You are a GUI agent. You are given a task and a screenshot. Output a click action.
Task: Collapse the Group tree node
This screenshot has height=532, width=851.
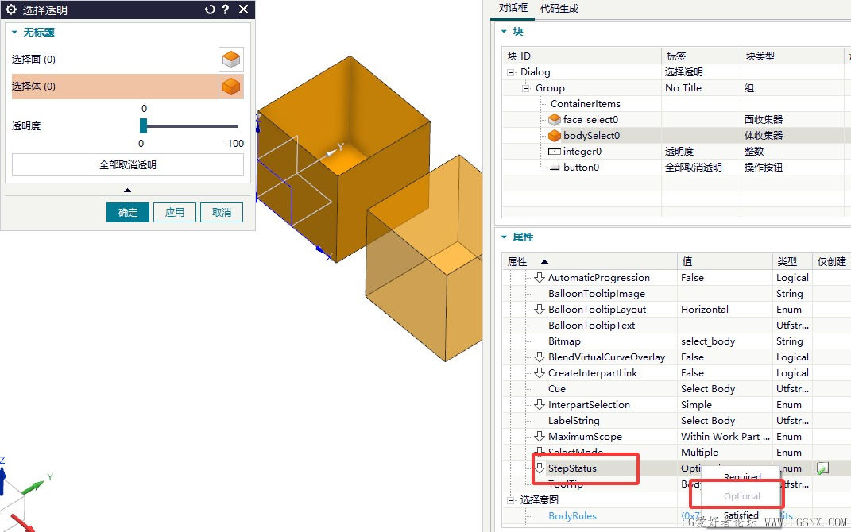pyautogui.click(x=525, y=88)
